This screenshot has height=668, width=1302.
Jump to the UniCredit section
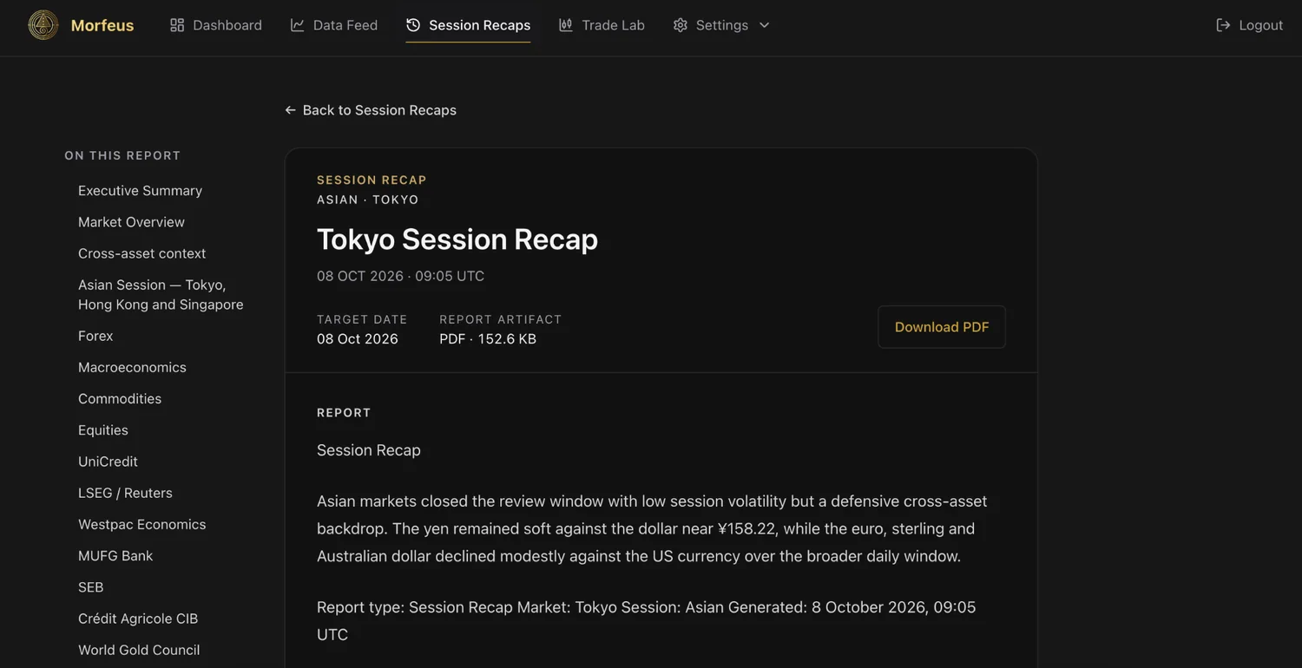click(x=108, y=462)
